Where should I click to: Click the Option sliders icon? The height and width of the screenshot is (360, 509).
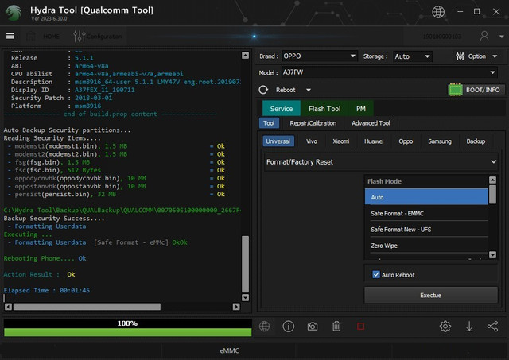(460, 56)
